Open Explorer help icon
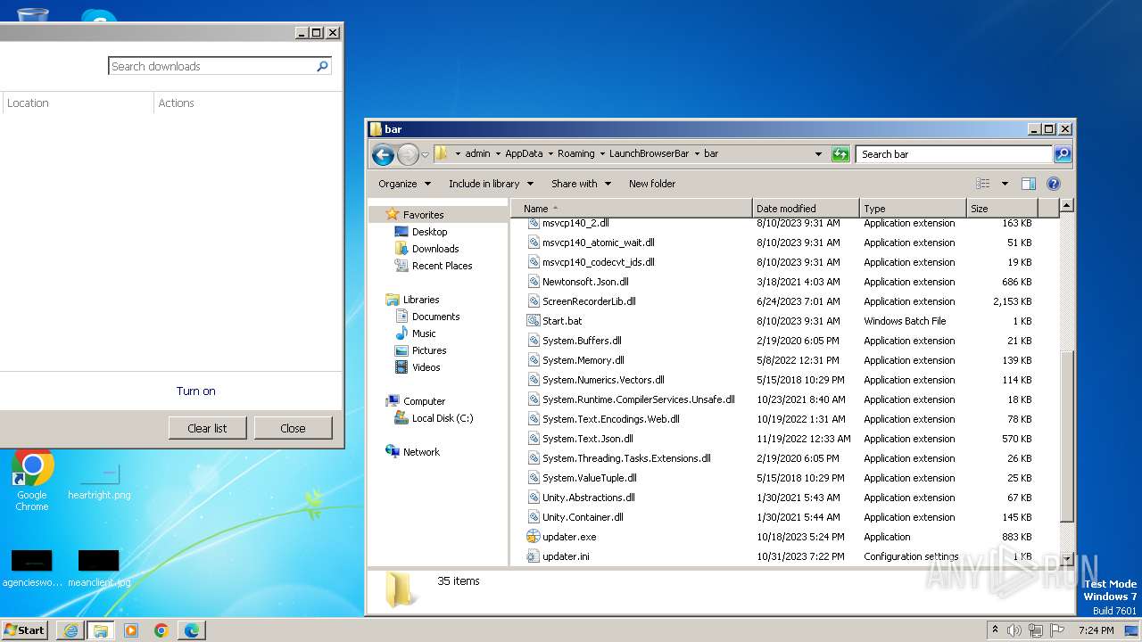This screenshot has width=1142, height=642. pyautogui.click(x=1054, y=184)
